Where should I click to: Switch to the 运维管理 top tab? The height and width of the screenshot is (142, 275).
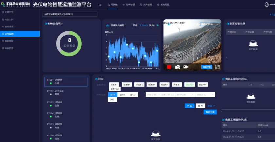[128, 5]
